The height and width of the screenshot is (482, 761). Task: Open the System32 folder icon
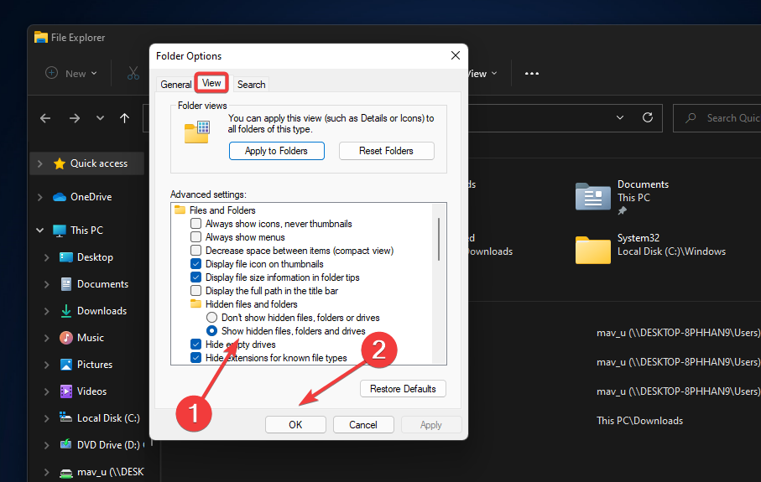coord(592,249)
